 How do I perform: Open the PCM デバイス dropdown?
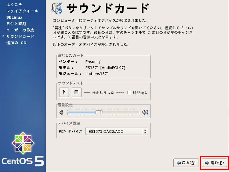117,131
